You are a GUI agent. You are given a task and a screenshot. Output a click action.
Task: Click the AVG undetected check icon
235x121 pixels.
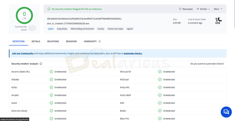coord(160,103)
